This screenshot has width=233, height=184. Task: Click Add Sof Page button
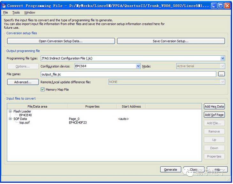(214, 115)
